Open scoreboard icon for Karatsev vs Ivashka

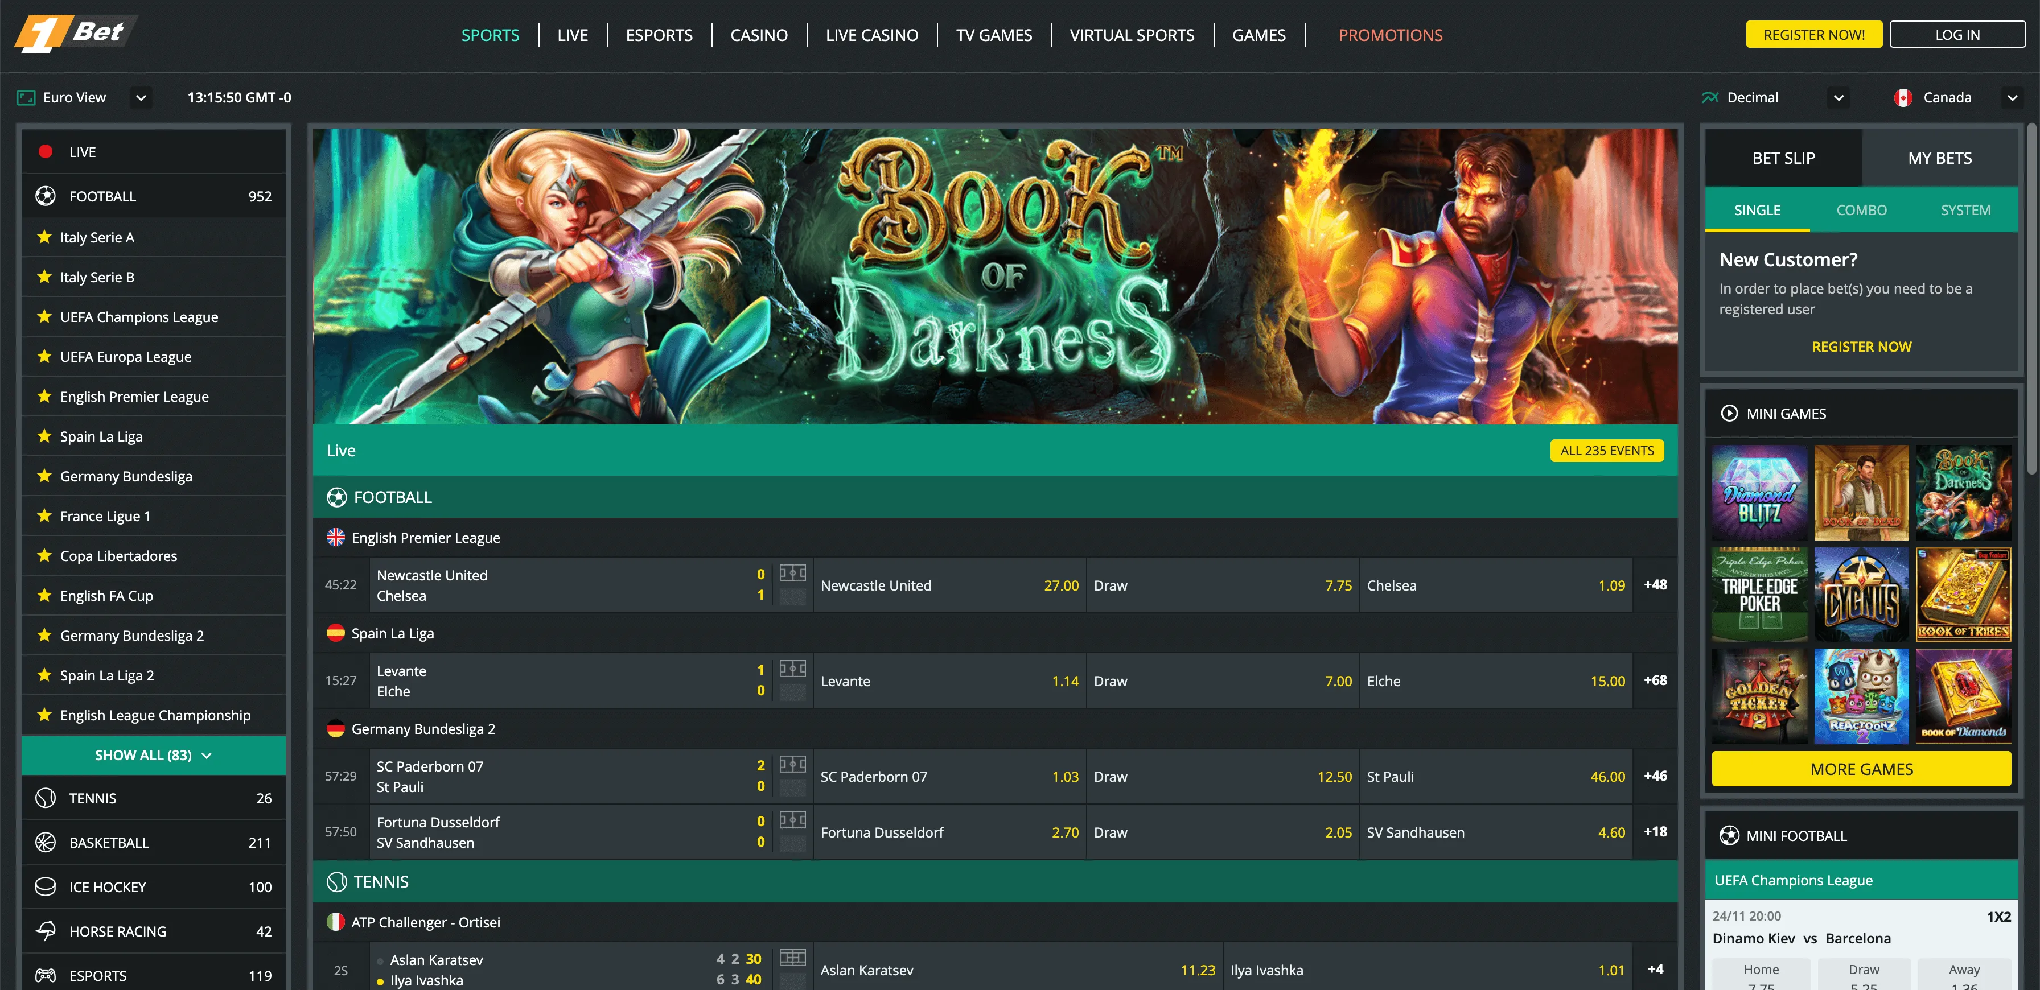tap(793, 958)
